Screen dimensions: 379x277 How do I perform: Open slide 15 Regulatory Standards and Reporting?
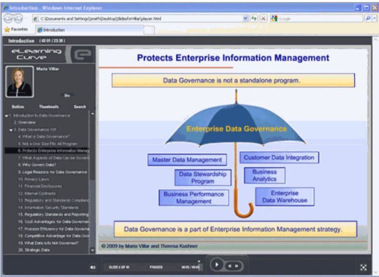tap(53, 214)
